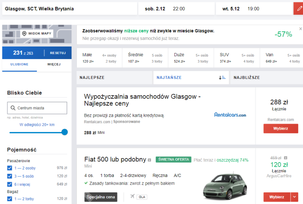
Task: Open the map view pin icon
Action: pos(24,34)
